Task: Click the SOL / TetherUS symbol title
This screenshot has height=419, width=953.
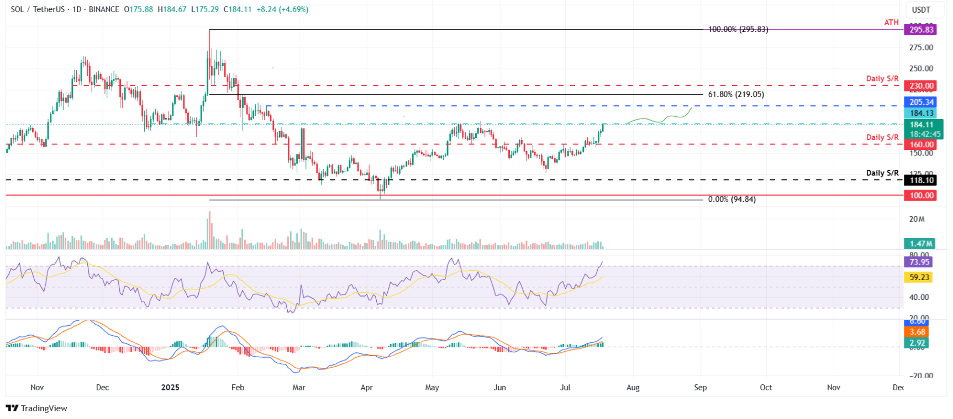Action: 37,9
